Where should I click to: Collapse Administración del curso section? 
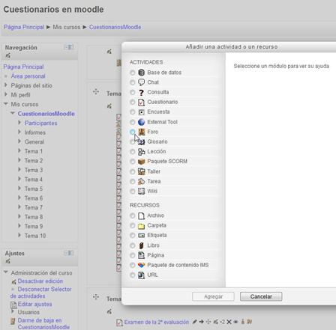click(6, 272)
